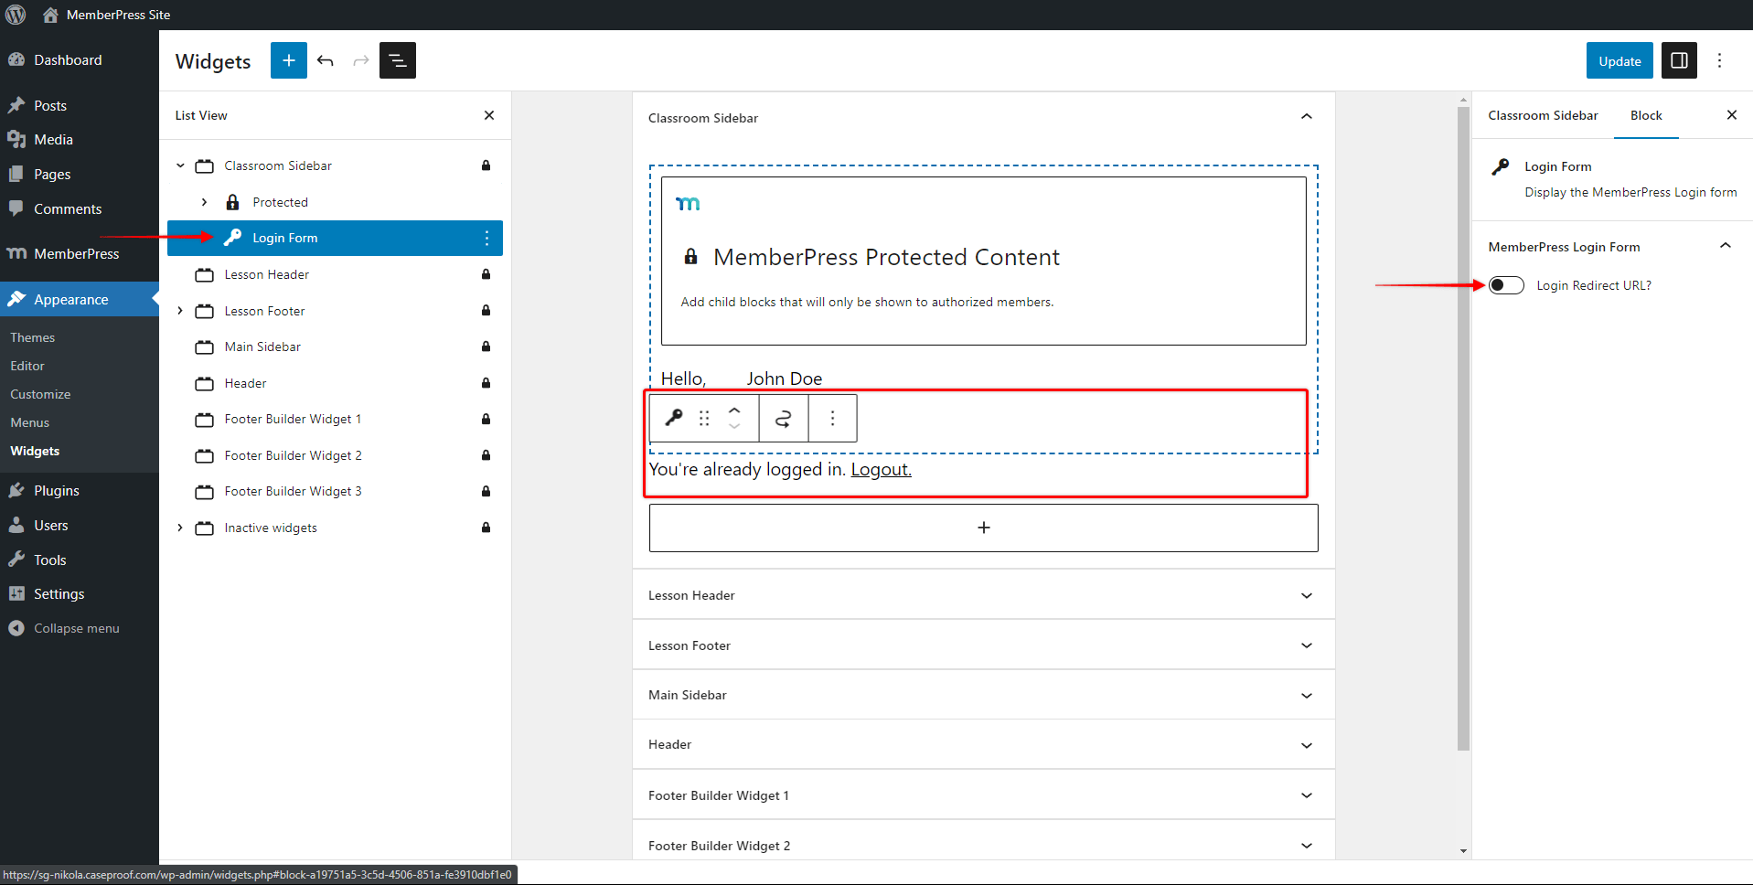
Task: Click the editor canvas vertical scrollbar
Action: (1463, 428)
